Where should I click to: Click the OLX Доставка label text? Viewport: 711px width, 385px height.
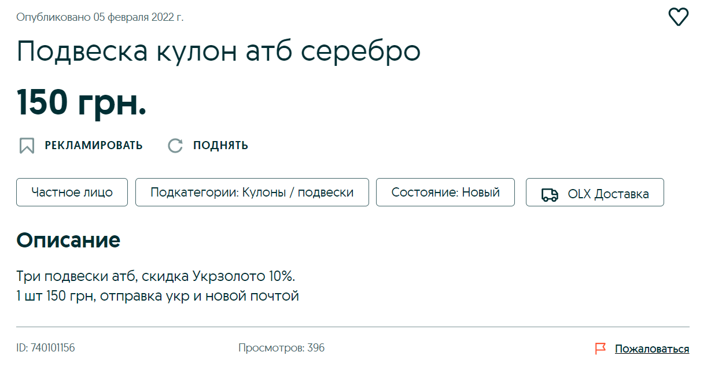tap(608, 194)
